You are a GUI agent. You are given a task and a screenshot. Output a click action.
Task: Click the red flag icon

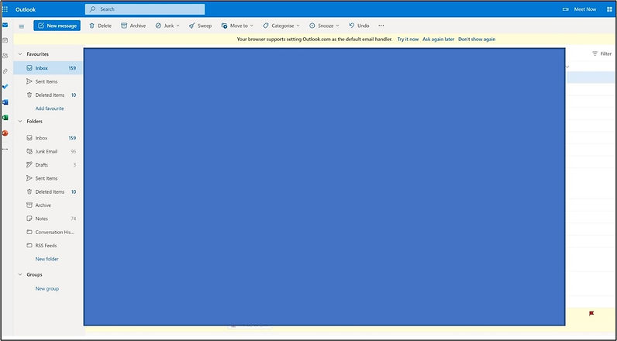591,313
